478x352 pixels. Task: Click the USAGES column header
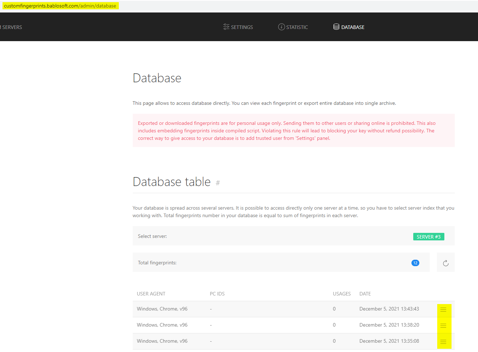(342, 294)
